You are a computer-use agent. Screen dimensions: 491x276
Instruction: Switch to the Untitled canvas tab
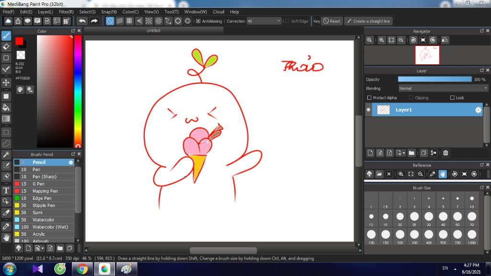[153, 31]
